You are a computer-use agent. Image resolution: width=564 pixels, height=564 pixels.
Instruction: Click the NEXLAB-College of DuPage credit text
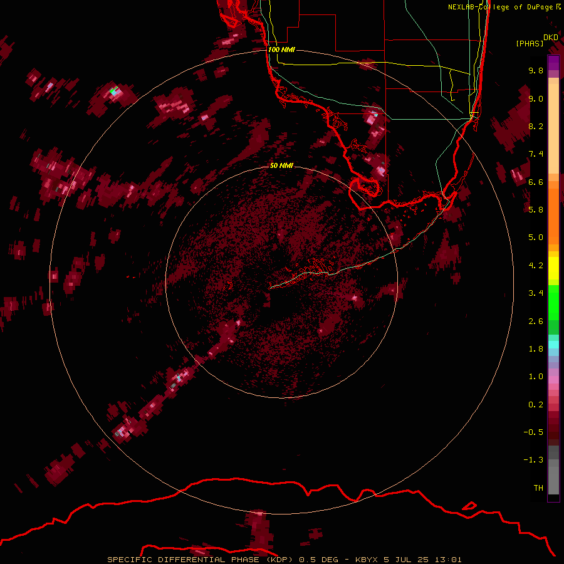coord(501,7)
